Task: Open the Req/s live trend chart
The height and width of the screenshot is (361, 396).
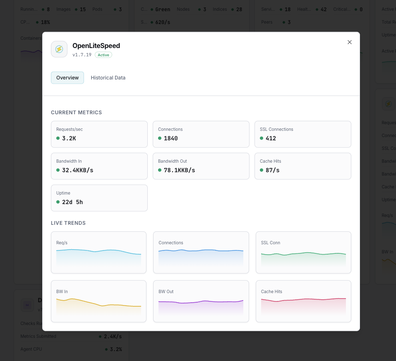Action: (98, 253)
